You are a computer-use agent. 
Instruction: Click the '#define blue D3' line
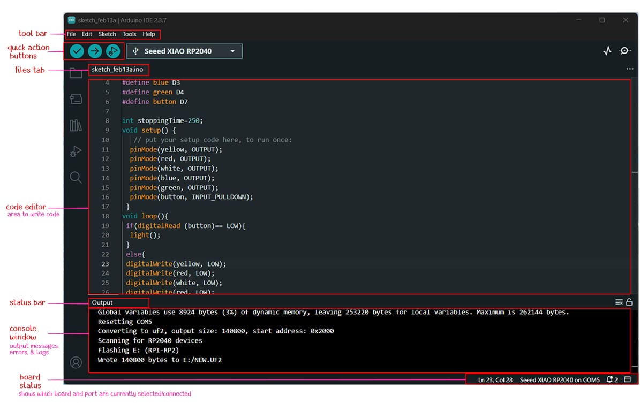tap(151, 82)
